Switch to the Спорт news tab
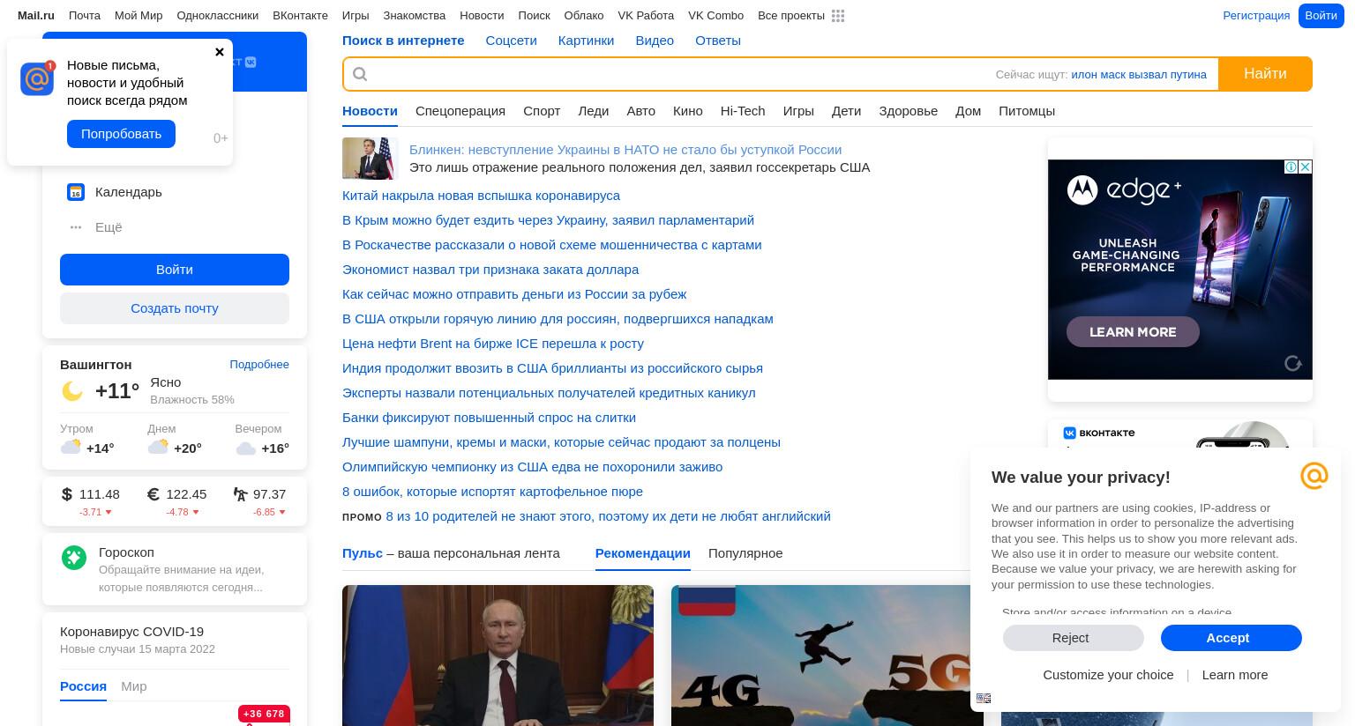 [x=542, y=111]
